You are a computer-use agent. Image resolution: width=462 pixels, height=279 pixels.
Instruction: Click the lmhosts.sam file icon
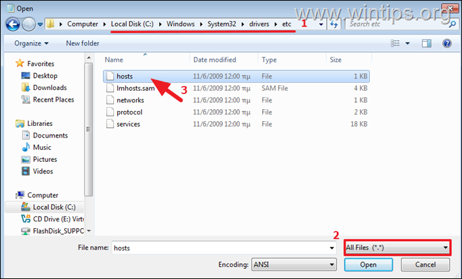[110, 88]
